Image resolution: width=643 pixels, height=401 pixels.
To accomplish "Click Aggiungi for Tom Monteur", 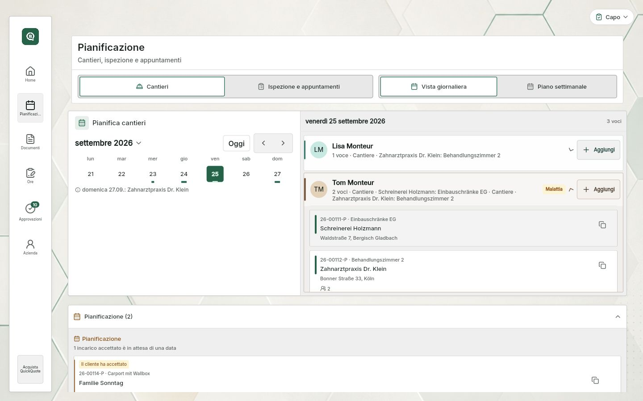I will pos(598,189).
